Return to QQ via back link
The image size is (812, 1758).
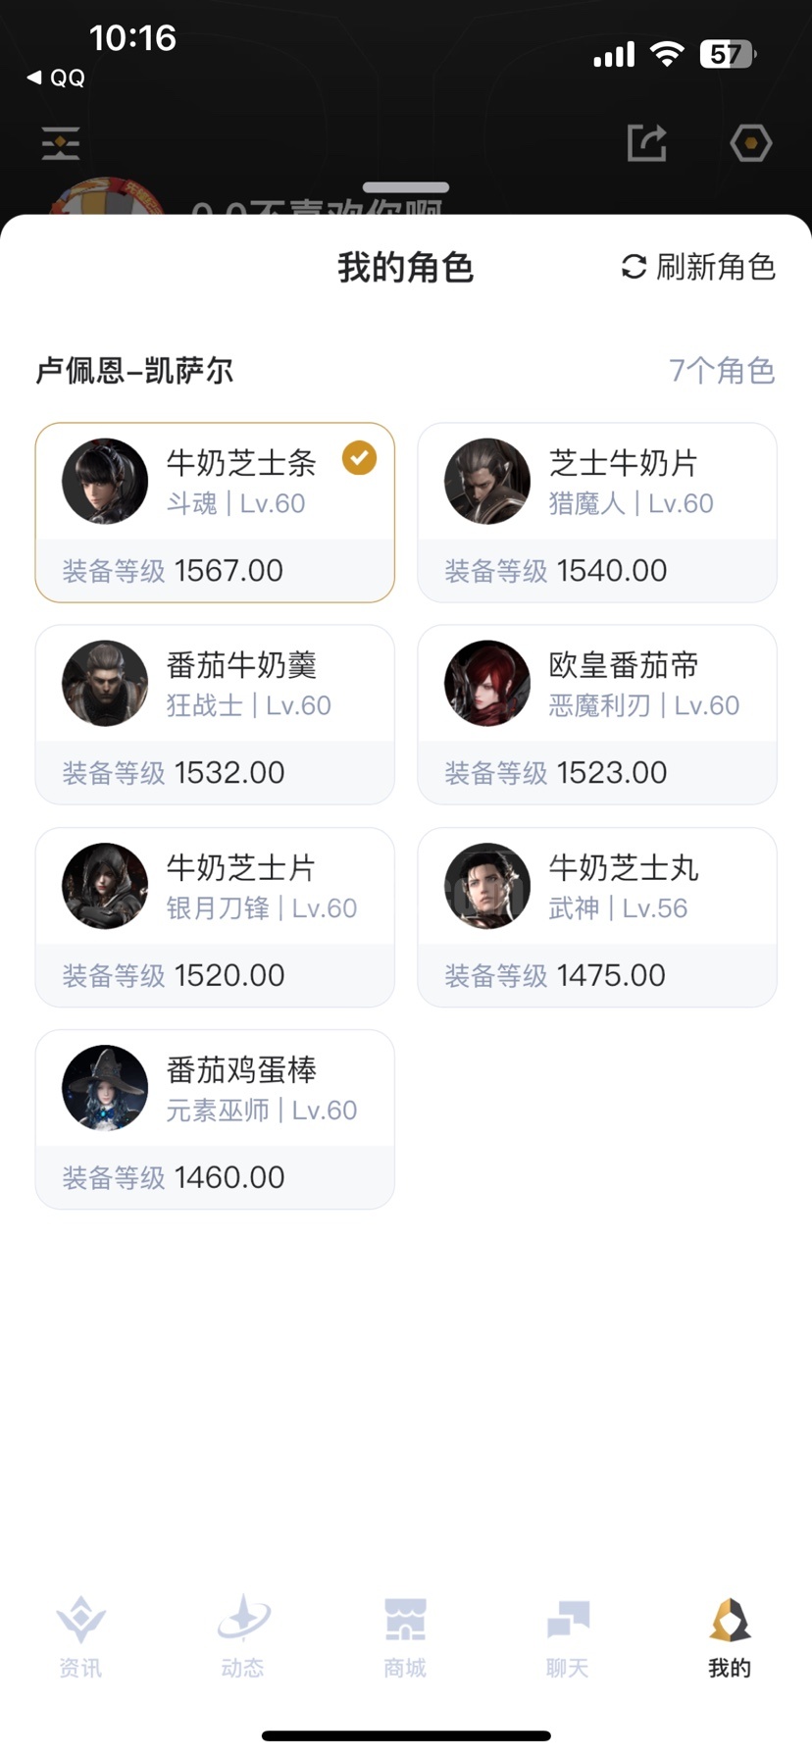tap(57, 78)
